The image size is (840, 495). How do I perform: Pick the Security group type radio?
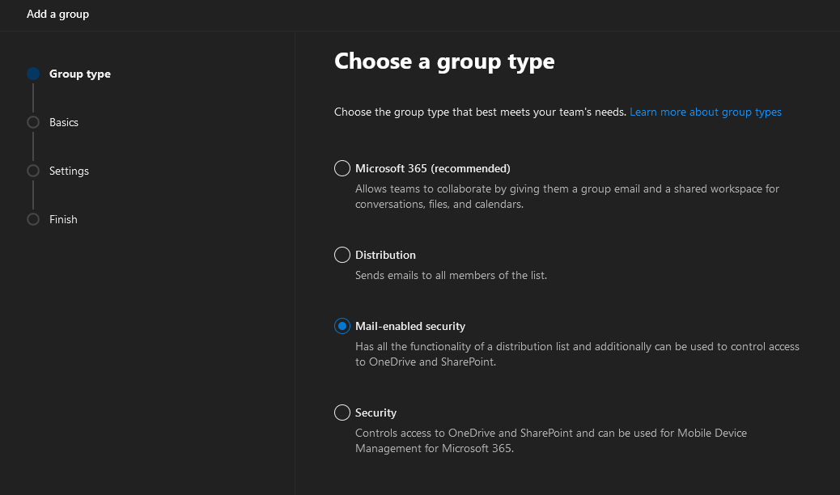click(x=342, y=412)
